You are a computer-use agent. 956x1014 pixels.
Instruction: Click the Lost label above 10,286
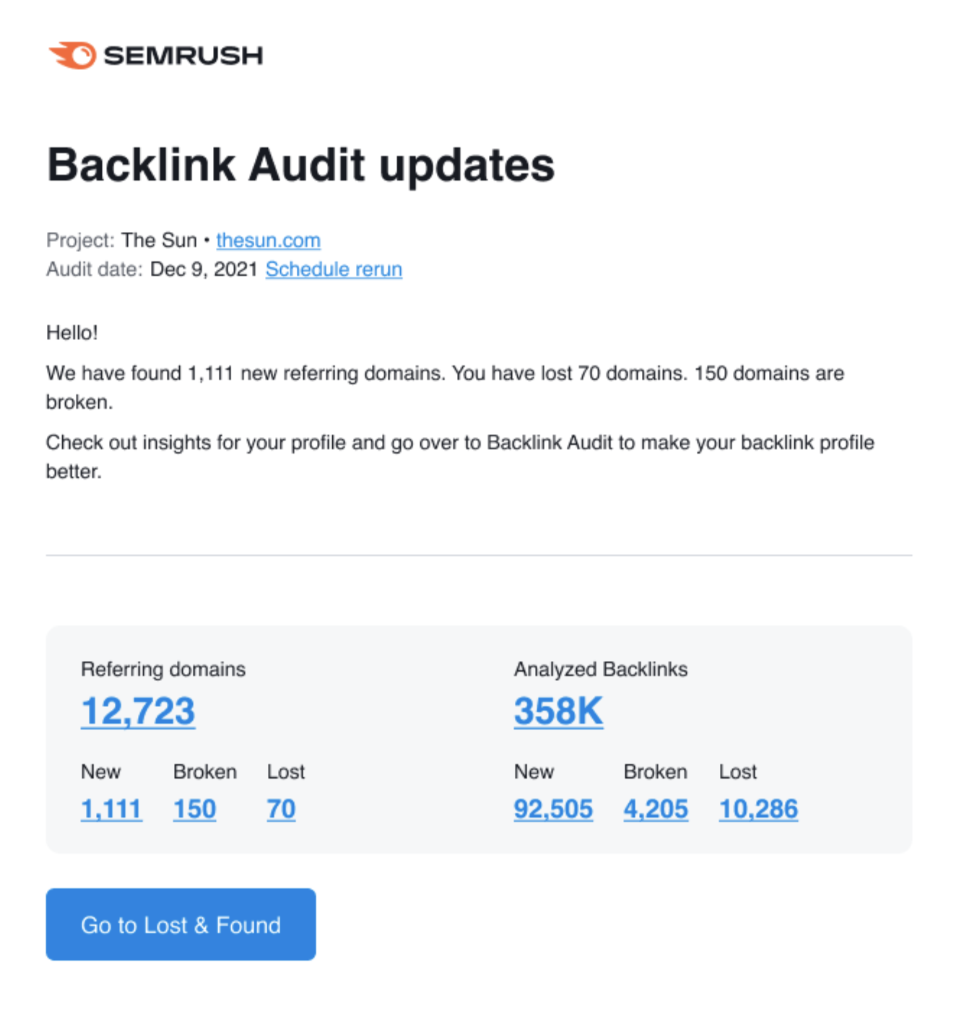click(x=737, y=772)
